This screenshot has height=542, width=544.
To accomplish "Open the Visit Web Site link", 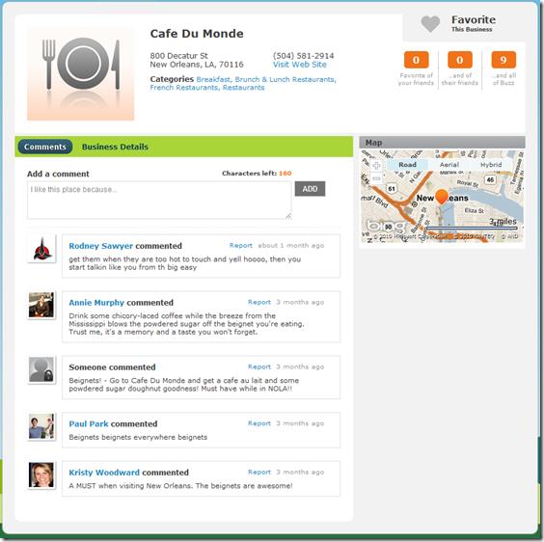I will 300,65.
